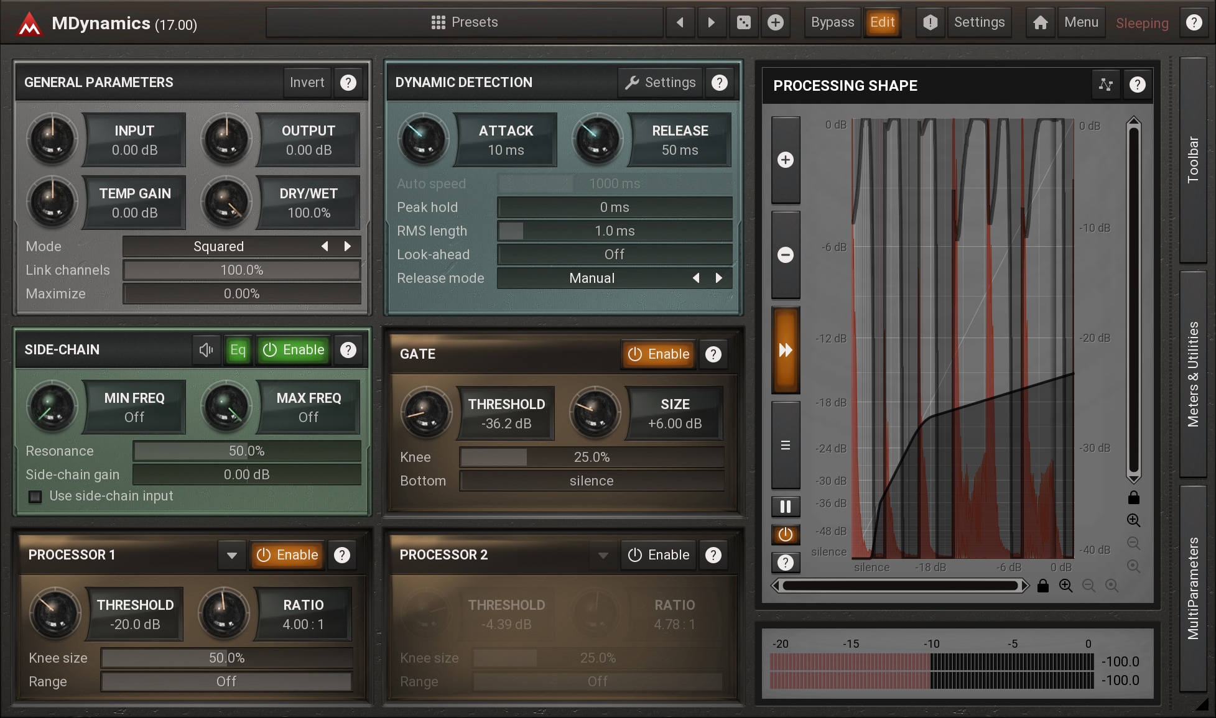
Task: Open the Presets menu
Action: click(465, 23)
